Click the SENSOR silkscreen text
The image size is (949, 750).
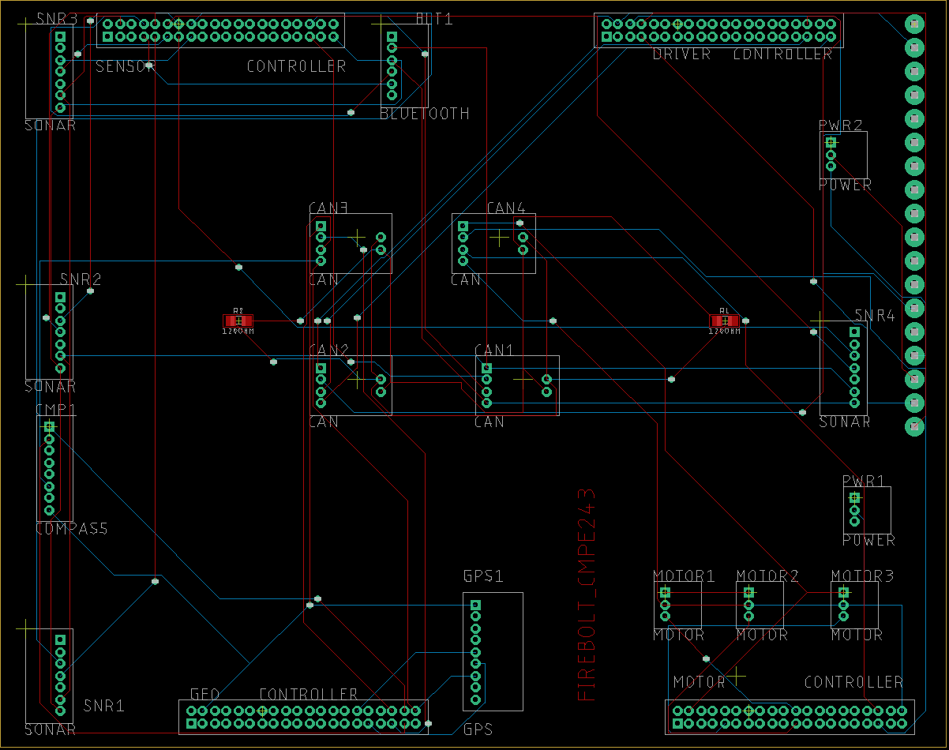coord(125,66)
